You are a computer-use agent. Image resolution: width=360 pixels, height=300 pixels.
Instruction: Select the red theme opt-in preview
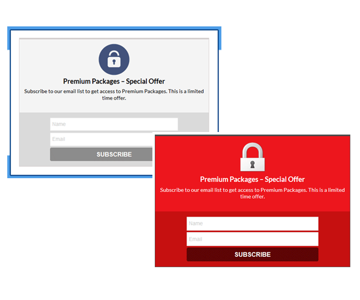253,201
